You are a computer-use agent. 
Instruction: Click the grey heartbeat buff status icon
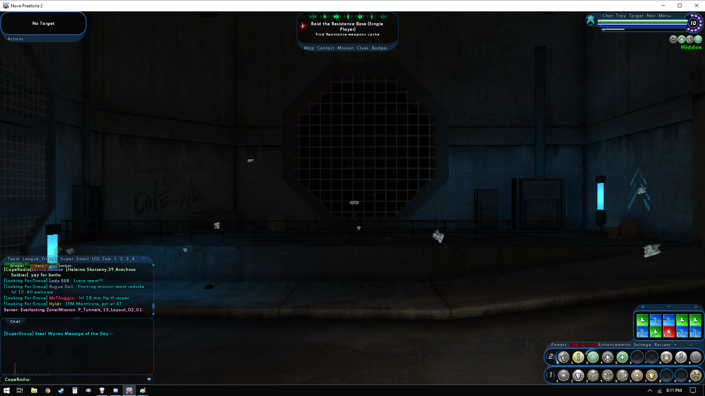point(673,39)
